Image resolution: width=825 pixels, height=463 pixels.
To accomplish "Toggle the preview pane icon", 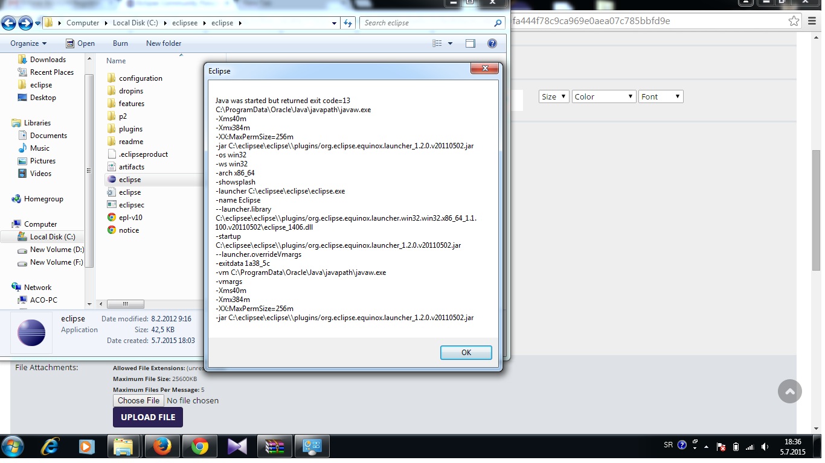I will coord(470,43).
